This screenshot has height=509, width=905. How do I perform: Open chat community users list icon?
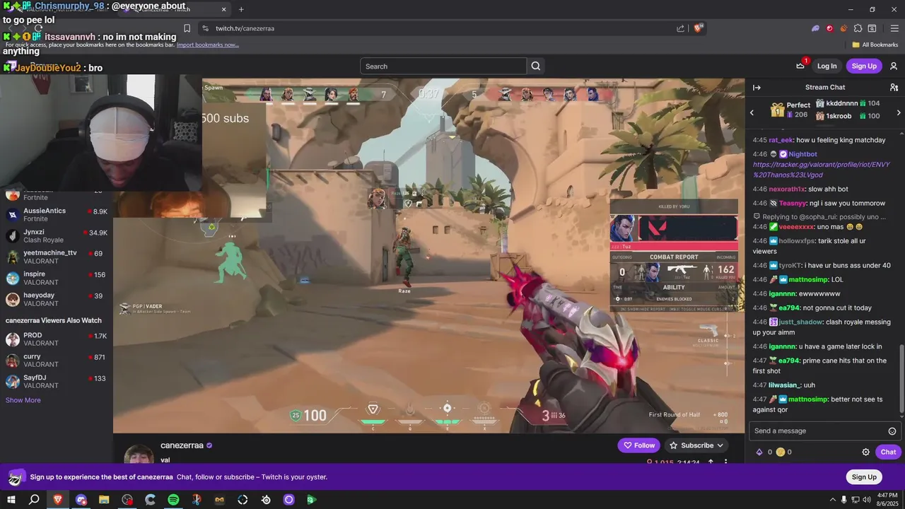[x=894, y=88]
